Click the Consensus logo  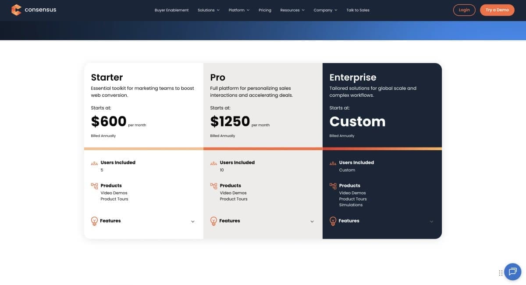coord(34,10)
